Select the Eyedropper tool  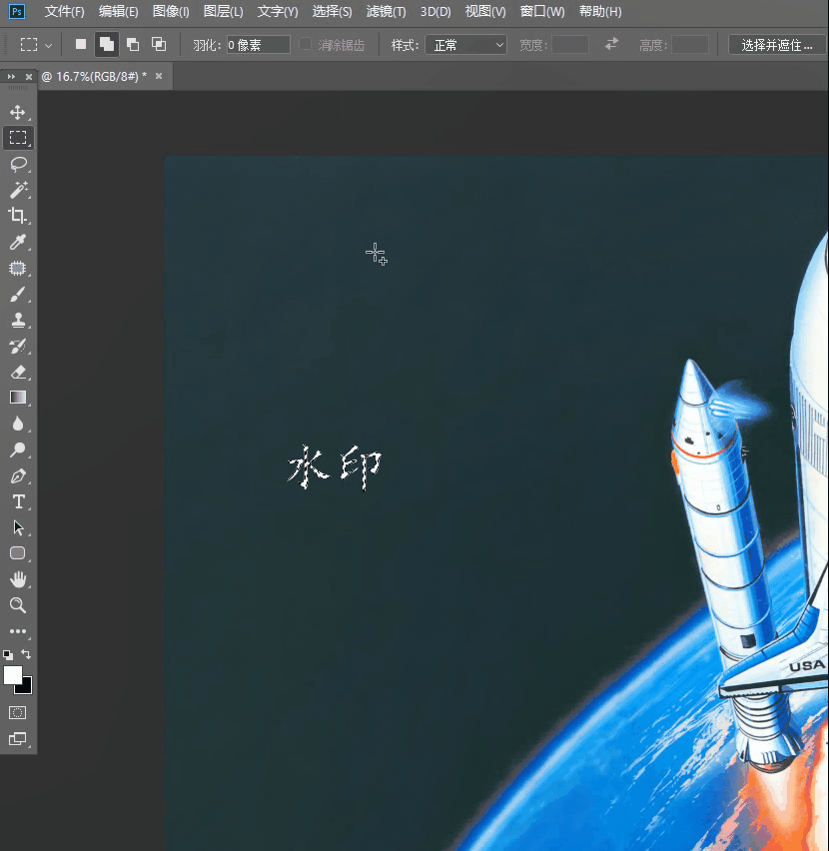[18, 242]
